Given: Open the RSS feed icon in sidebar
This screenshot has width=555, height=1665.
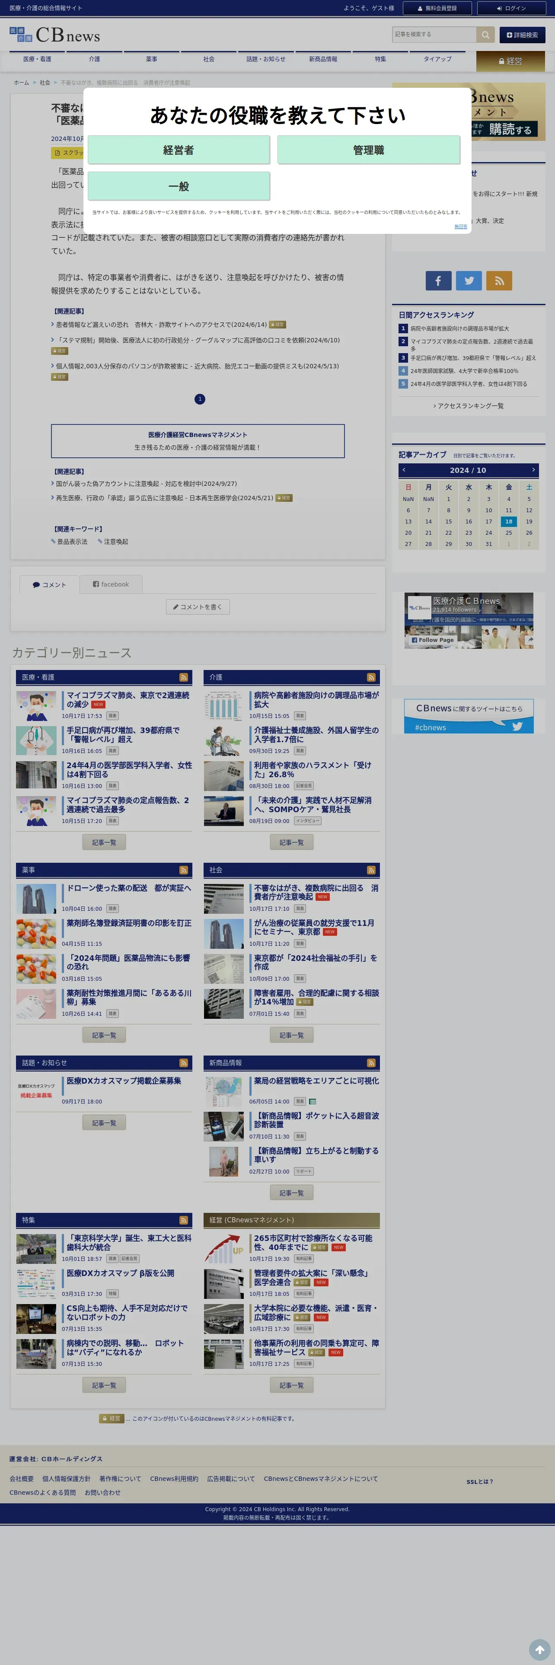Looking at the screenshot, I should [x=499, y=281].
